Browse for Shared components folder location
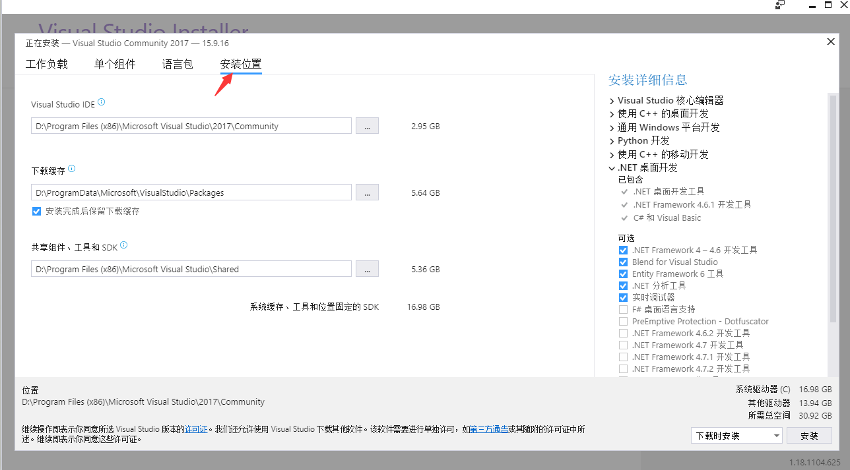 point(367,269)
